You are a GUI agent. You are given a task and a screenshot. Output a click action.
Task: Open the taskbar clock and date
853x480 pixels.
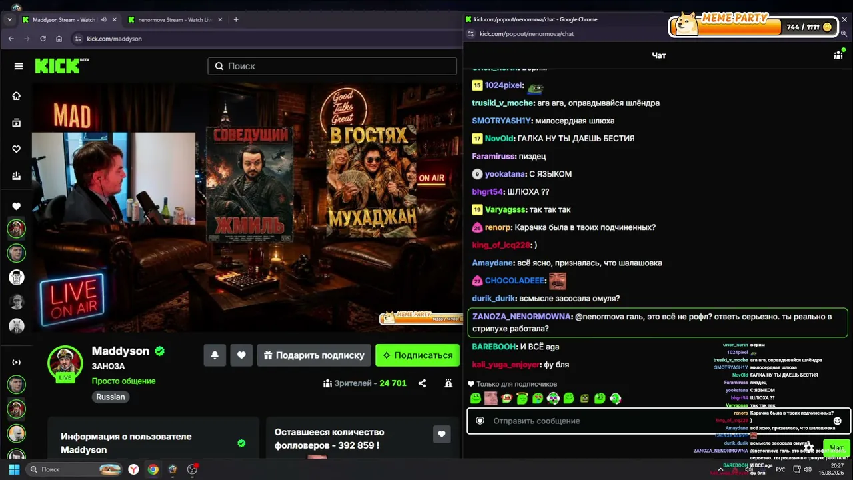[831, 469]
